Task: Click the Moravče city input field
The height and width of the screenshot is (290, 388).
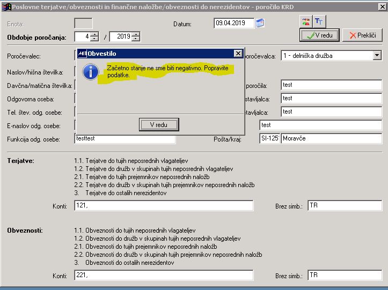Action: [x=332, y=138]
